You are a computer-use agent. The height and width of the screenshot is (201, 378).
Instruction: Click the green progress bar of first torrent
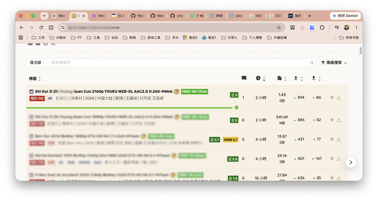(129, 108)
